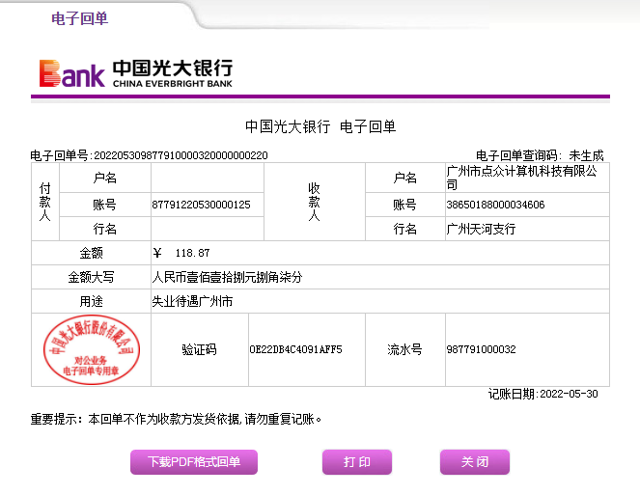Click the amount value 118.87
The width and height of the screenshot is (640, 495).
coord(192,253)
